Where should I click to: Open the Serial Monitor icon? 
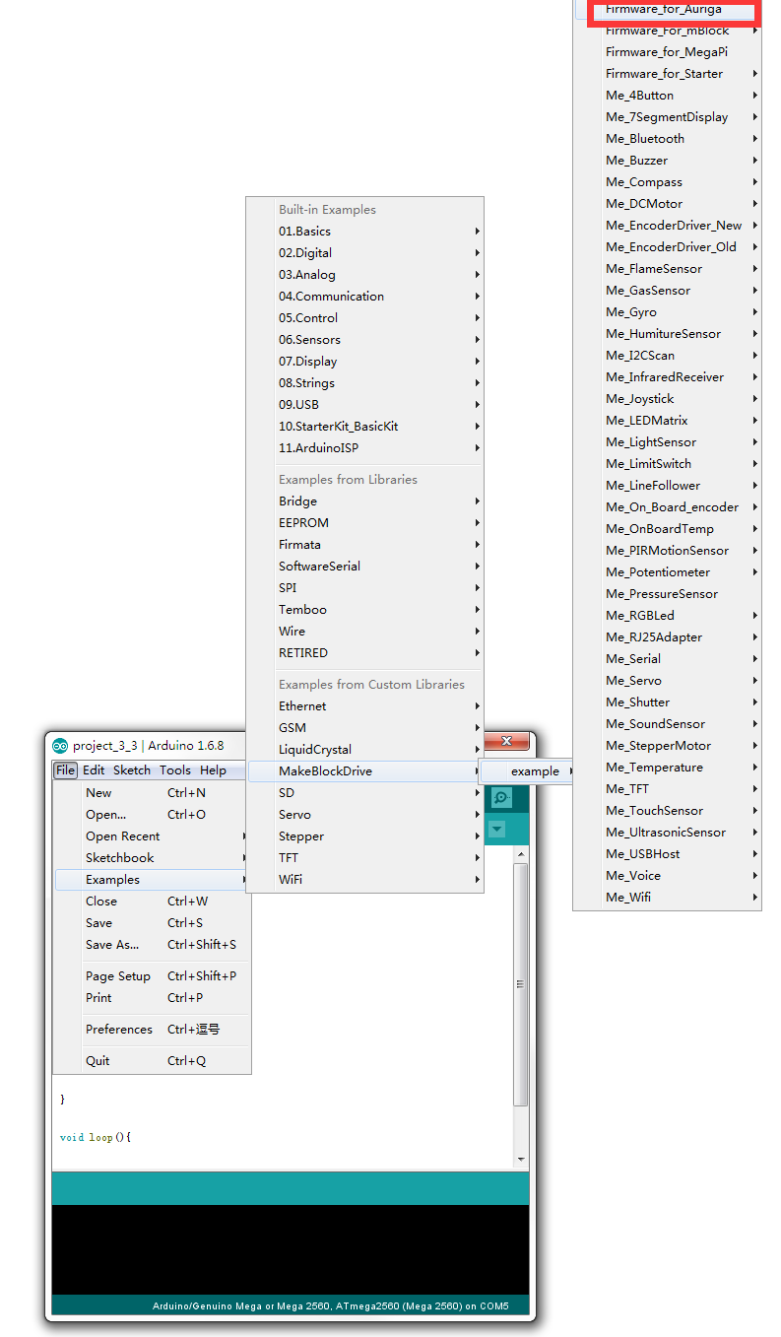[x=501, y=798]
